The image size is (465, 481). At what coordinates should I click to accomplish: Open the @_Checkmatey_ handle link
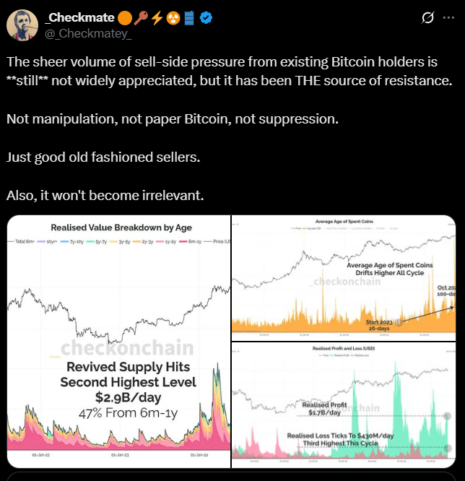click(88, 33)
